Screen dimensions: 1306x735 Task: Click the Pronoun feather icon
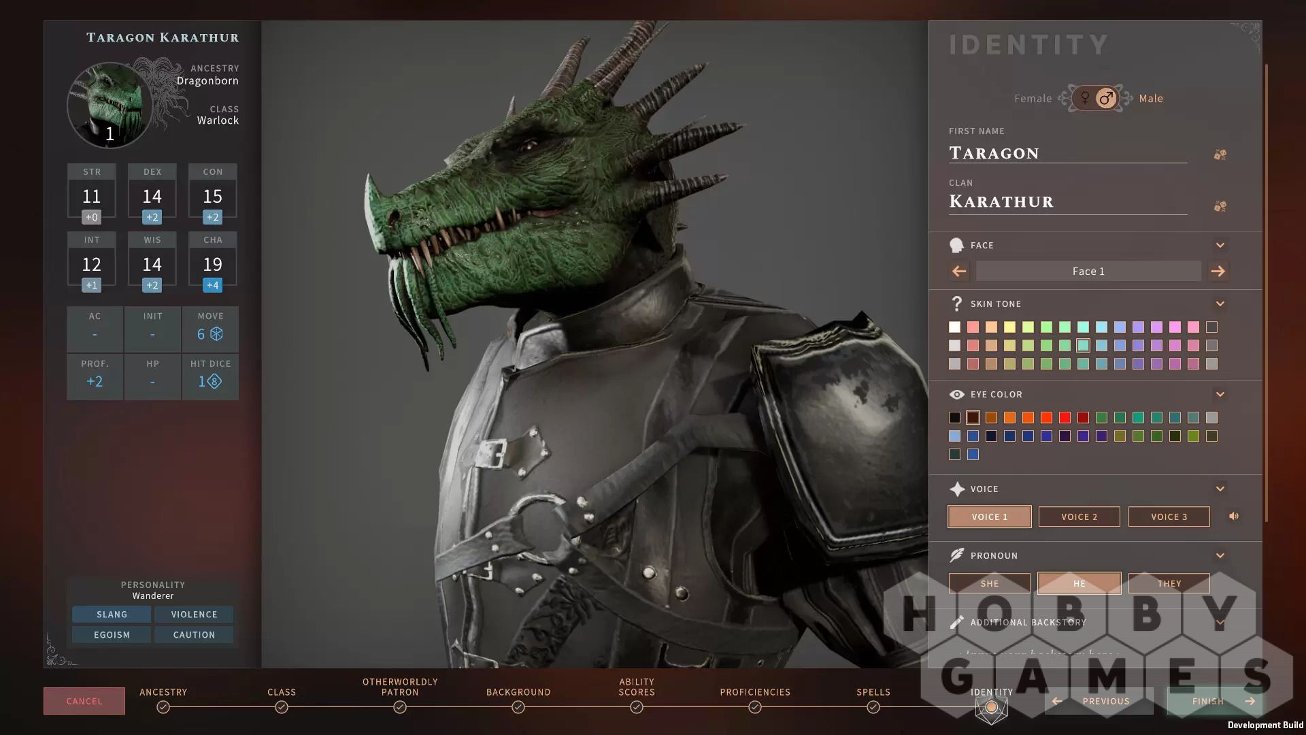click(956, 555)
